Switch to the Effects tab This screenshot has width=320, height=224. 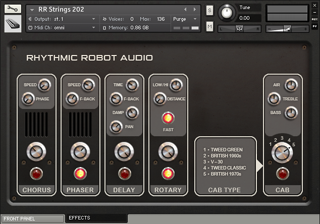tap(96, 218)
